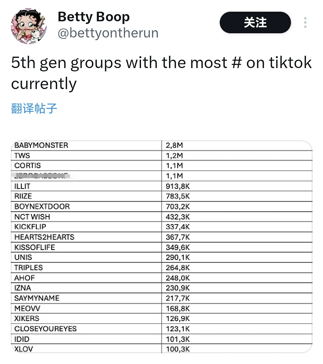Screen dimensions: 323x364
Task: Click the 100,3K value next to XLOV
Action: pyautogui.click(x=178, y=349)
